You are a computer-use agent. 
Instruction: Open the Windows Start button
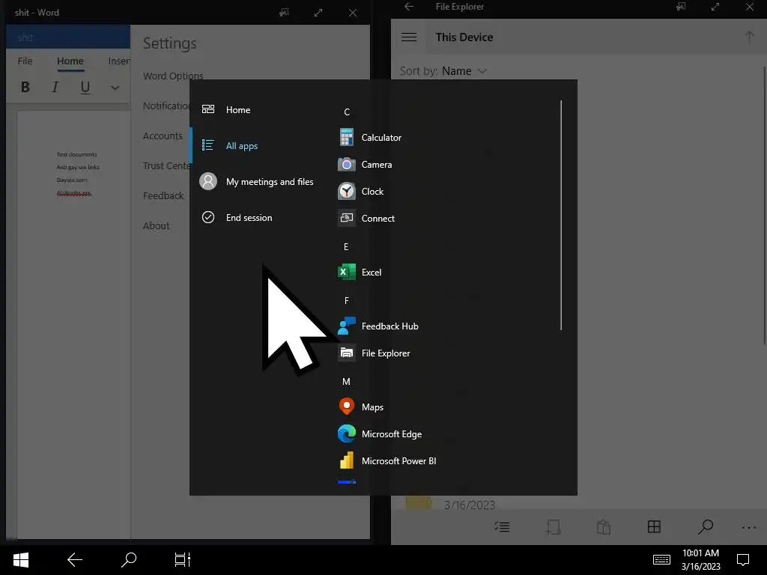coord(20,560)
